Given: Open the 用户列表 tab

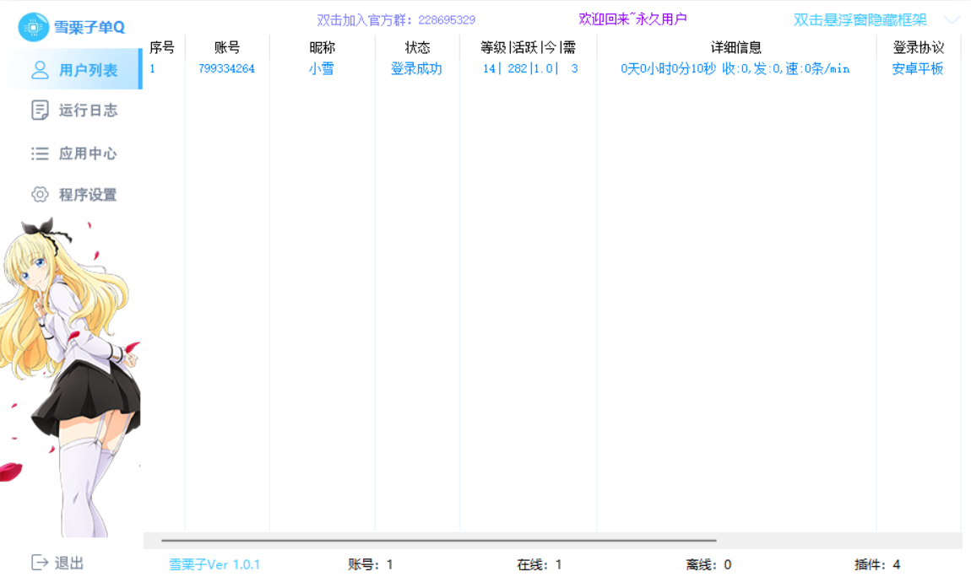Looking at the screenshot, I should tap(71, 69).
